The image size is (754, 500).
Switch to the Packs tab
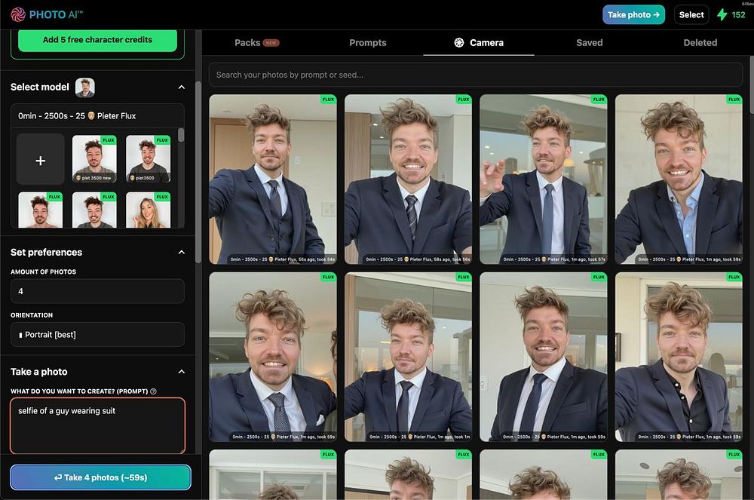[x=257, y=43]
